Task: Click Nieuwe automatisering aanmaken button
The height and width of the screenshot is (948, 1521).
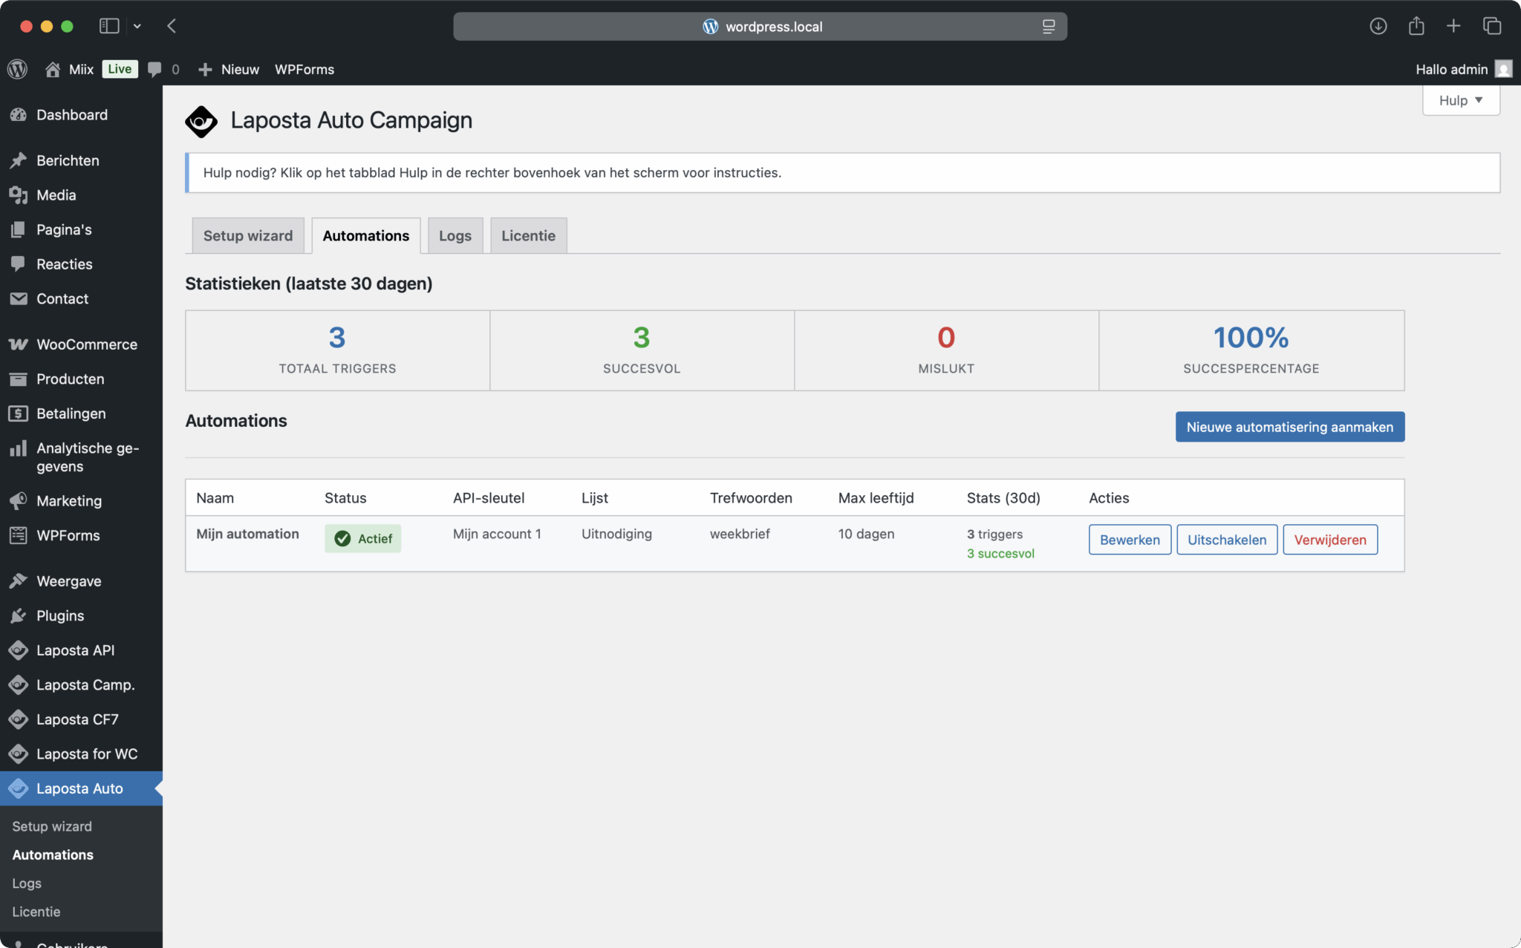Action: 1289,427
